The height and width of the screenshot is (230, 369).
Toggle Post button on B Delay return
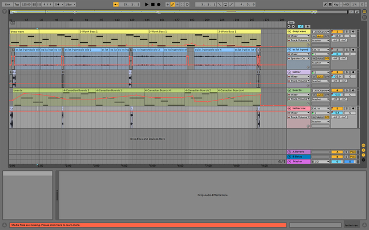[352, 156]
